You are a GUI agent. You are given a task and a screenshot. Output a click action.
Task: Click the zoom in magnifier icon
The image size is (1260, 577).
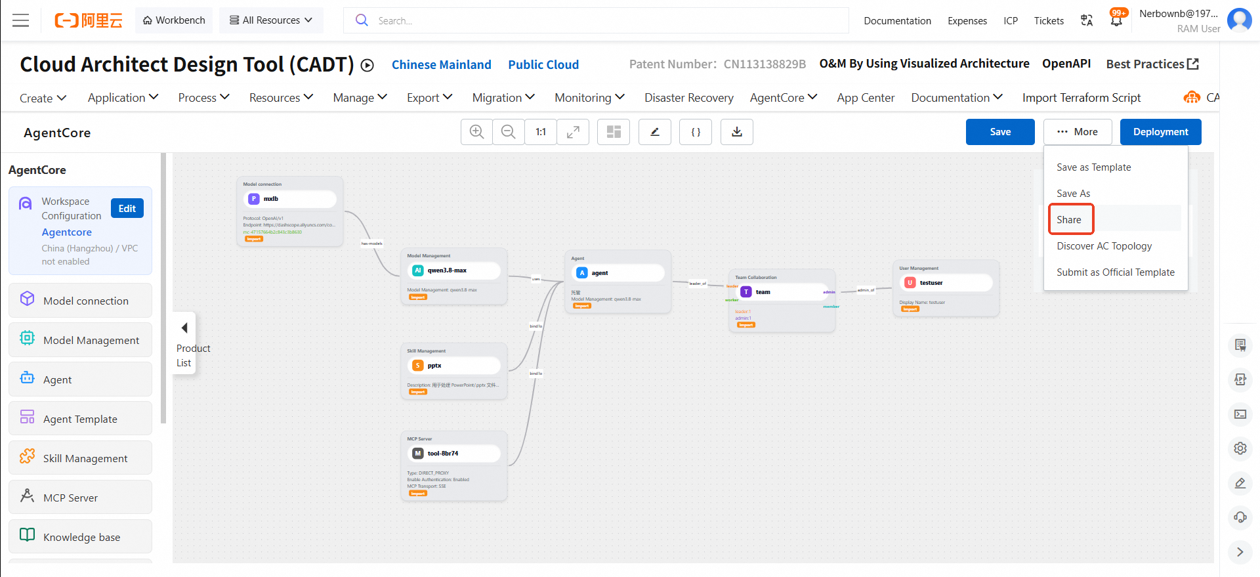477,132
